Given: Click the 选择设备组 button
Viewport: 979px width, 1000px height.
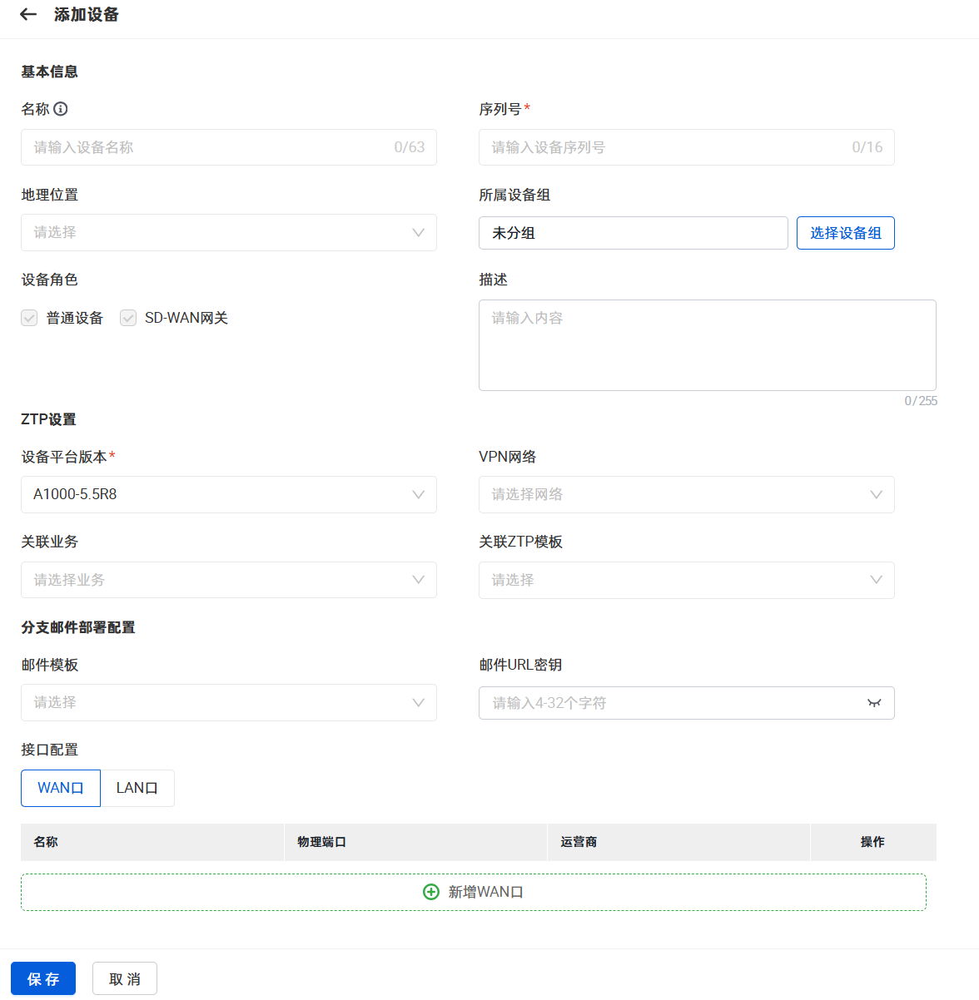Looking at the screenshot, I should 845,233.
